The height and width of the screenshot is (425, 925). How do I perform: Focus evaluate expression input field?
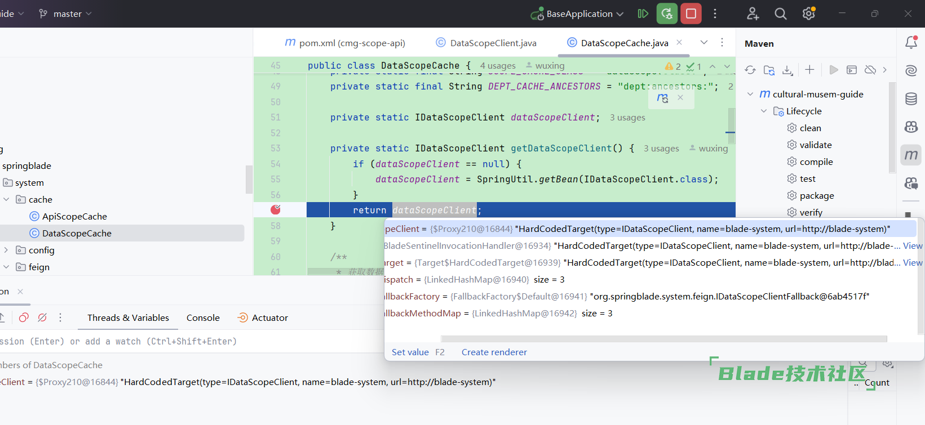pos(192,341)
